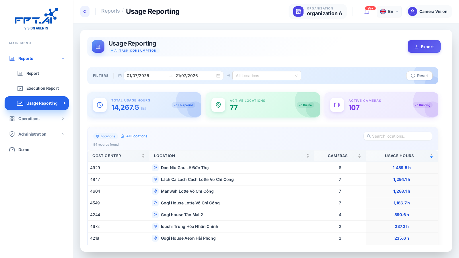
Task: Click the Online status badge
Action: [305, 105]
